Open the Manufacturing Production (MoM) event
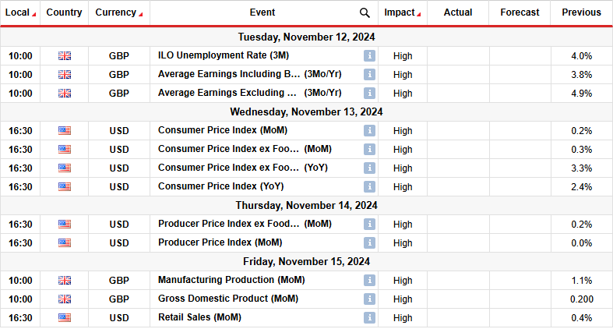This screenshot has width=613, height=329. (x=231, y=280)
